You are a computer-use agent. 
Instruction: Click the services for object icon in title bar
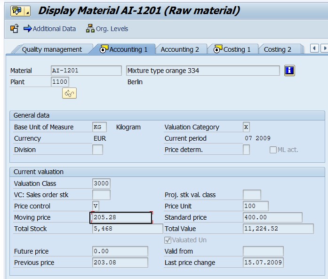[17, 11]
